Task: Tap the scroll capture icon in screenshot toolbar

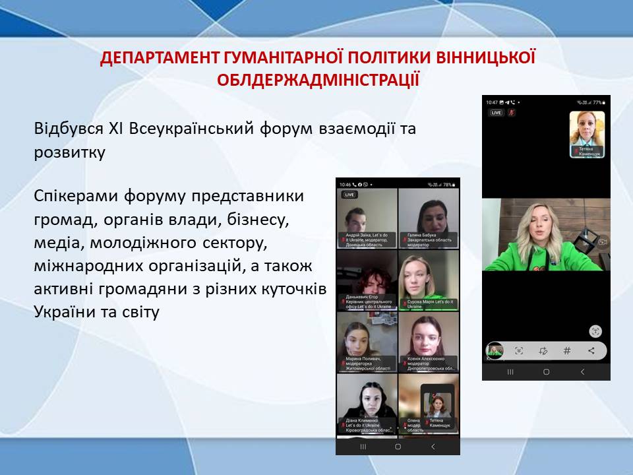Action: [x=519, y=350]
